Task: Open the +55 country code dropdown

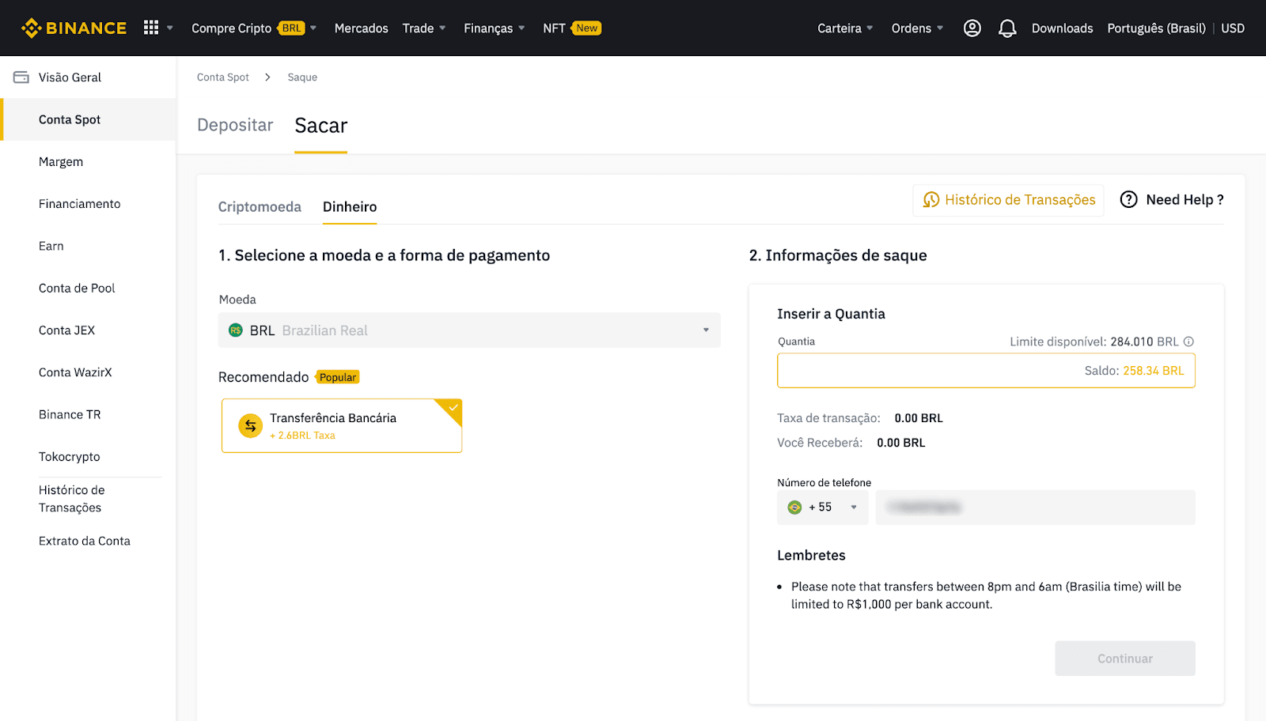Action: 823,508
